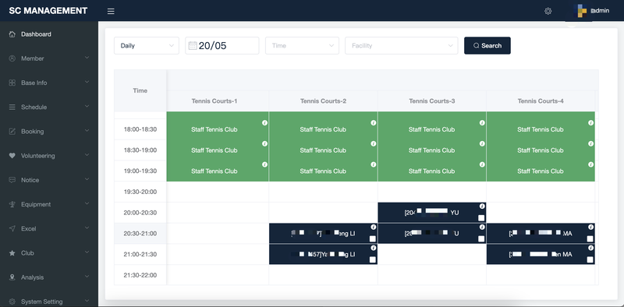Click info icon on Tennis Courts-4 19:00-19:30
Viewport: 624px width, 307px height.
coord(591,164)
